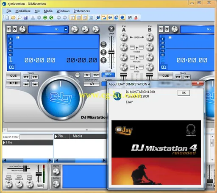Click the fourth window layout toolbar icon
The height and width of the screenshot is (193, 217).
point(91,17)
